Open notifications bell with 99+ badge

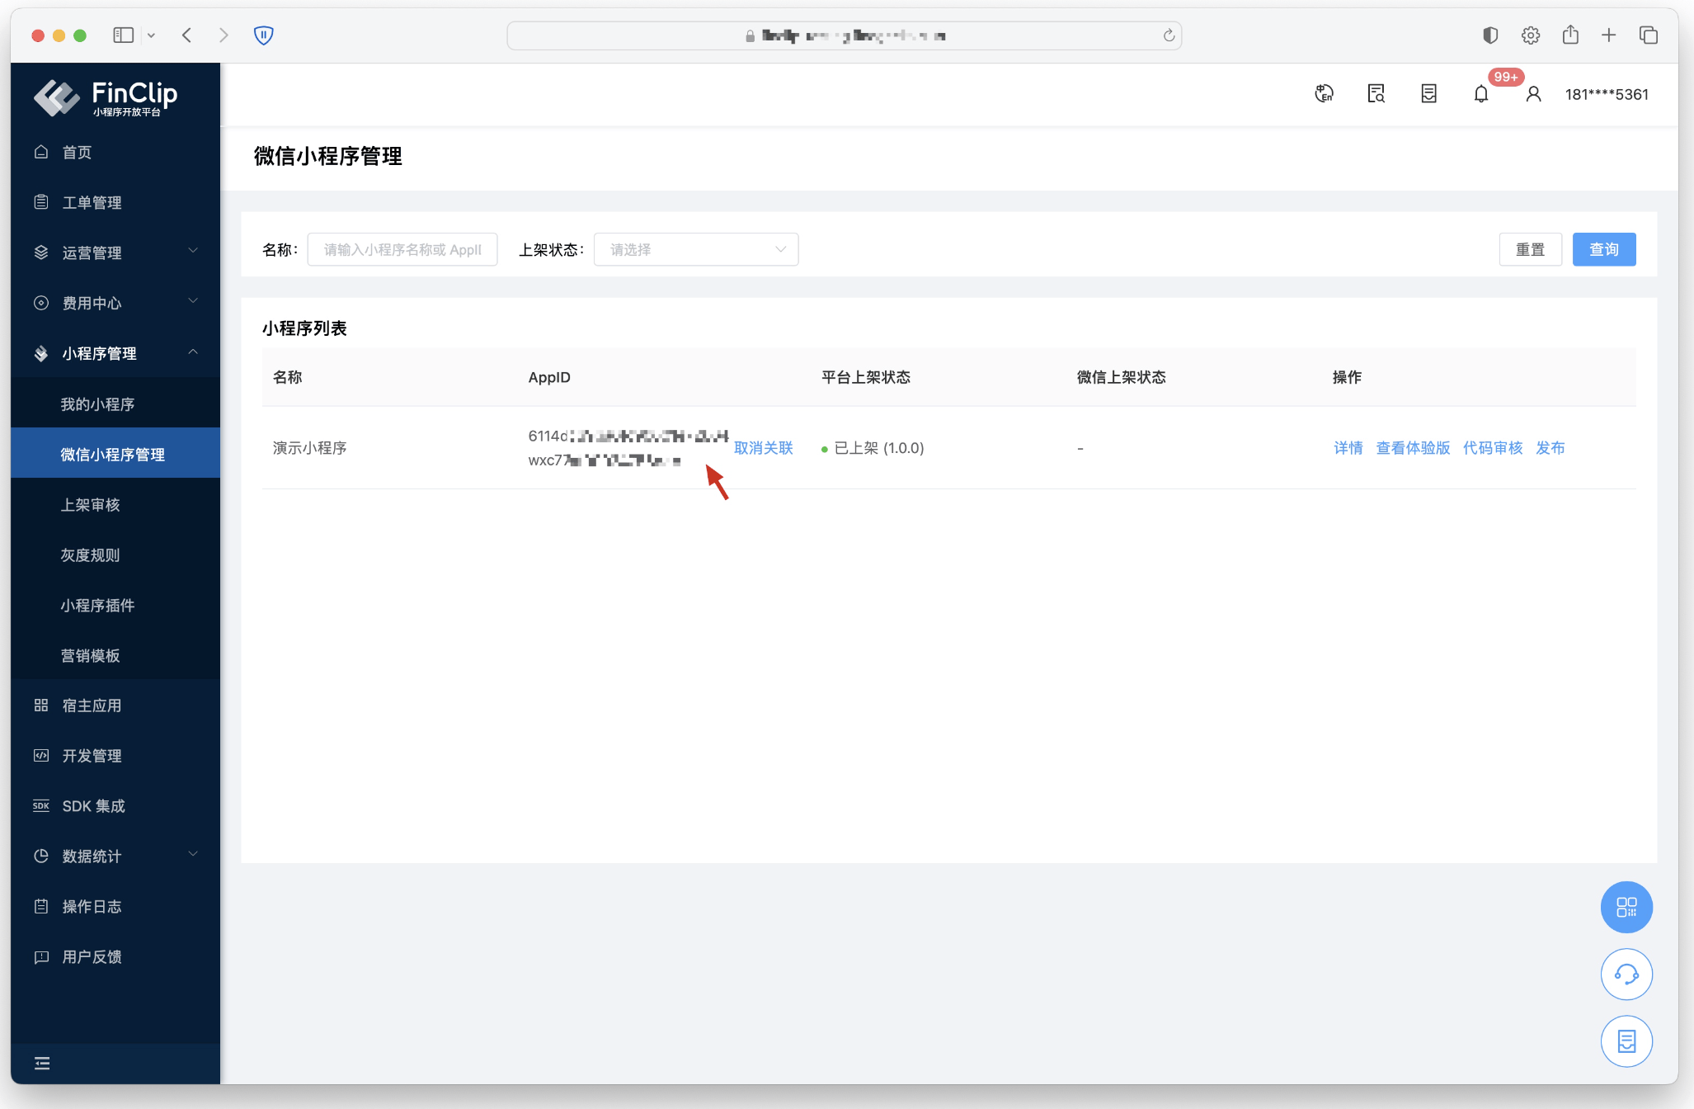coord(1481,93)
